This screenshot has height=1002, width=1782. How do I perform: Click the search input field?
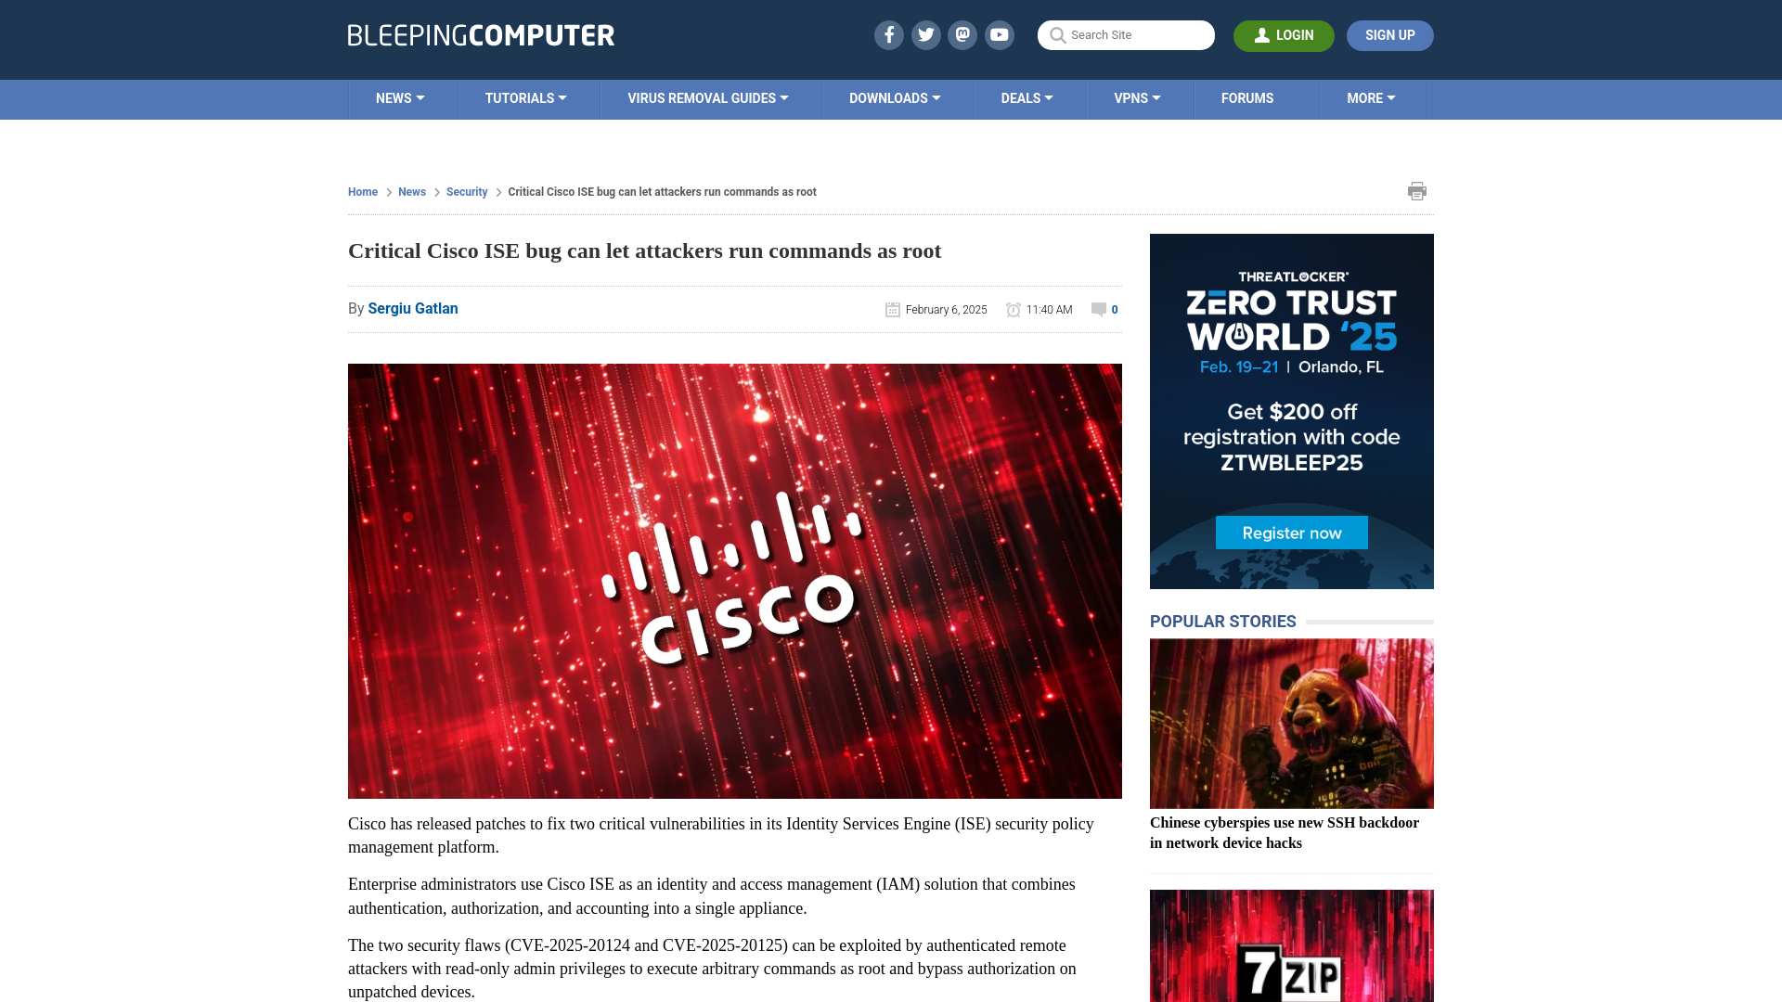tap(1125, 34)
